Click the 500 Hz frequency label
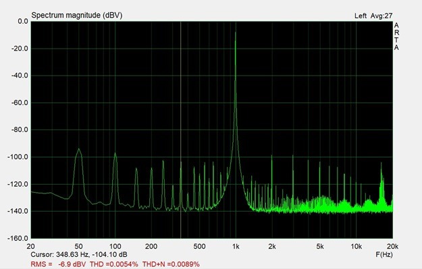 (199, 247)
